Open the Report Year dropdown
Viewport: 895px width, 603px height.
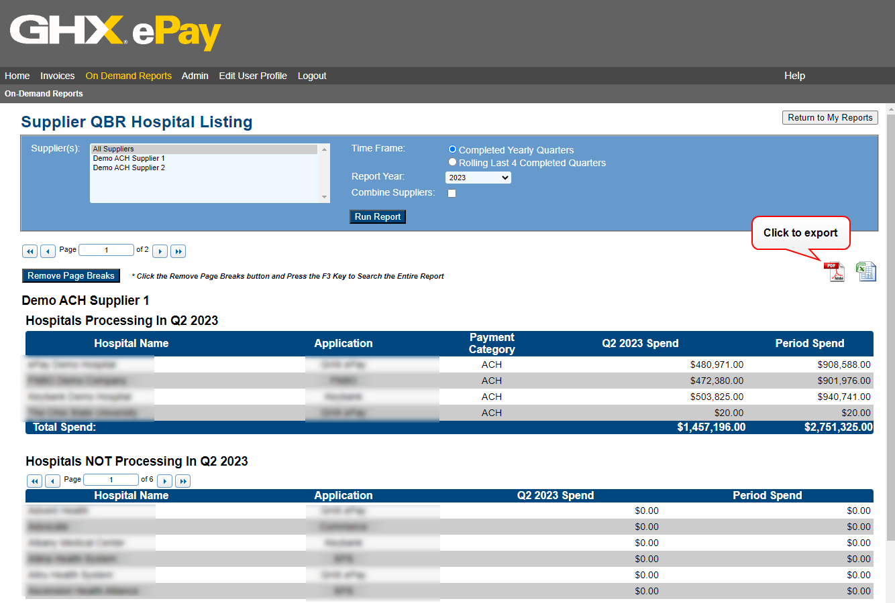[x=478, y=178]
